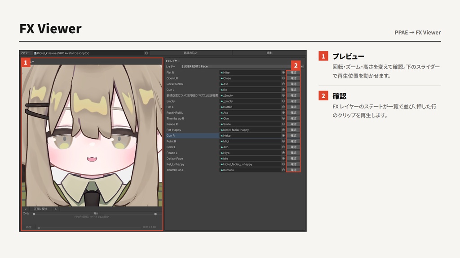460x258 pixels.
Task: Select the Open LR state label
Action: pos(172,78)
